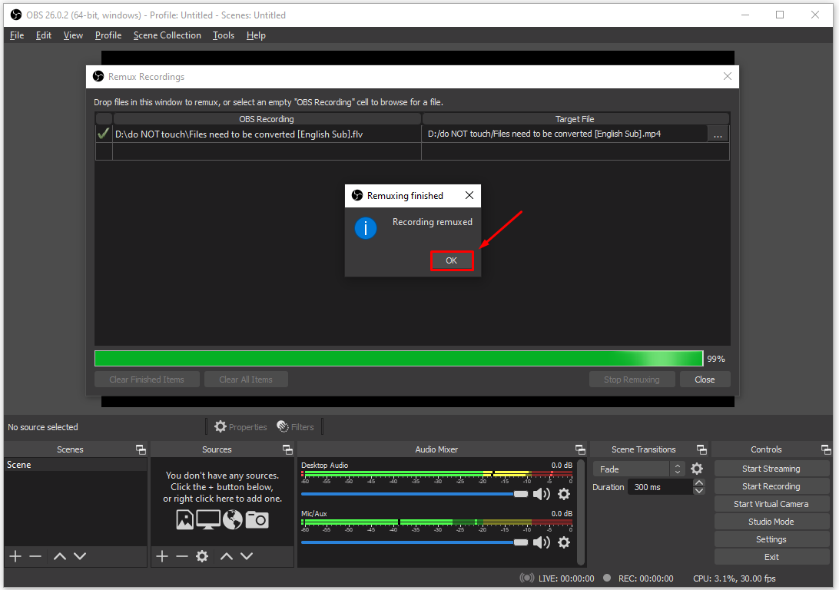Click Clear Finished Items button
The height and width of the screenshot is (590, 839).
(147, 380)
